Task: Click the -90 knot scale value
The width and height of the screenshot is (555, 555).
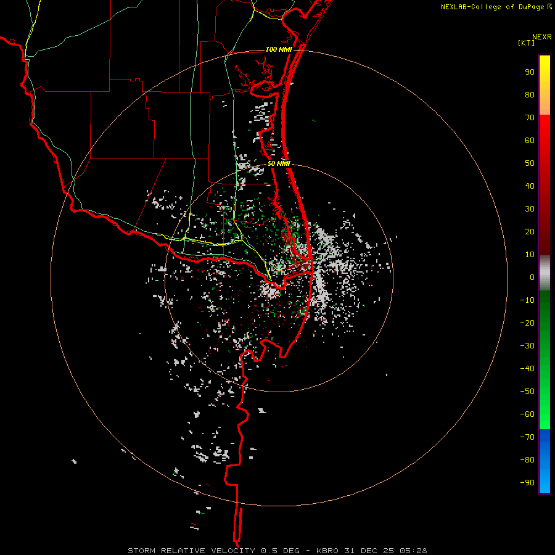Action: click(x=527, y=483)
